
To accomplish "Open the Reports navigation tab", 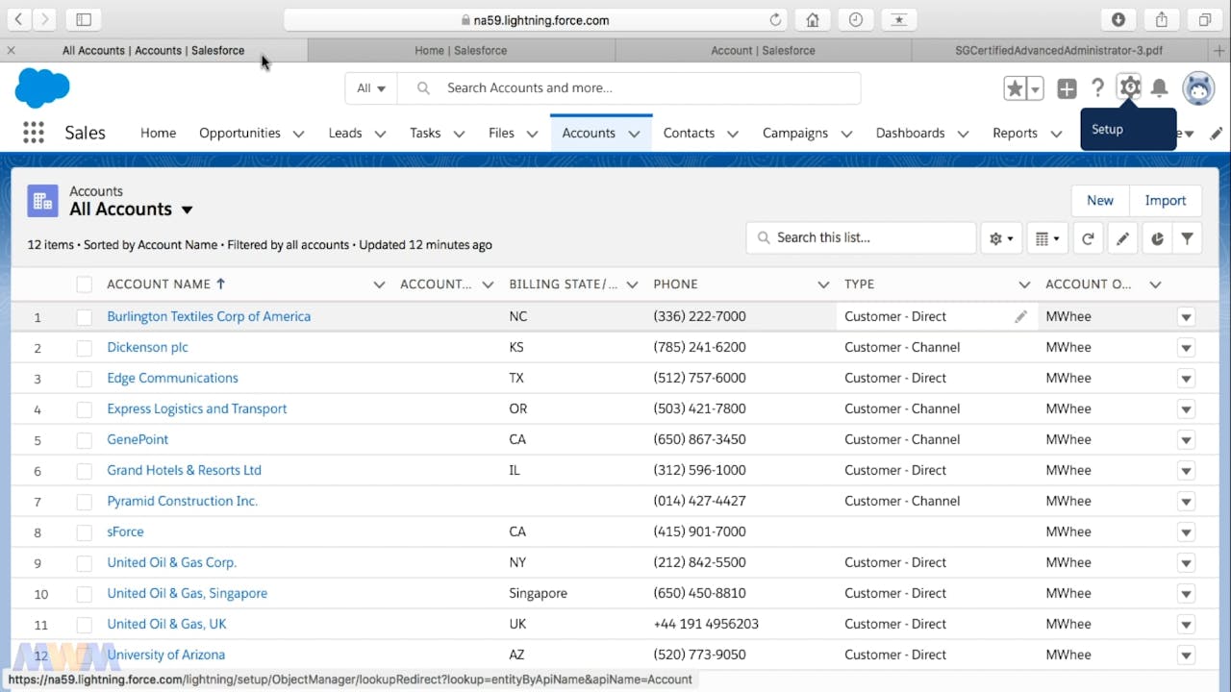I will pos(1015,134).
